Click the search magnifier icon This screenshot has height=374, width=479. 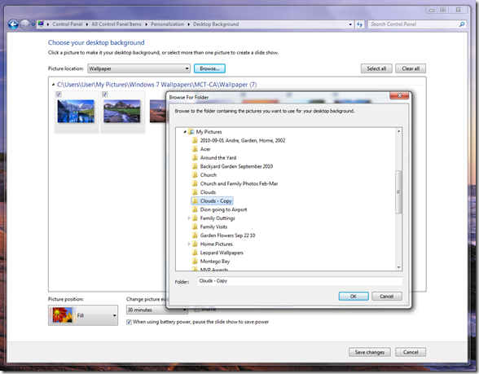pos(462,24)
